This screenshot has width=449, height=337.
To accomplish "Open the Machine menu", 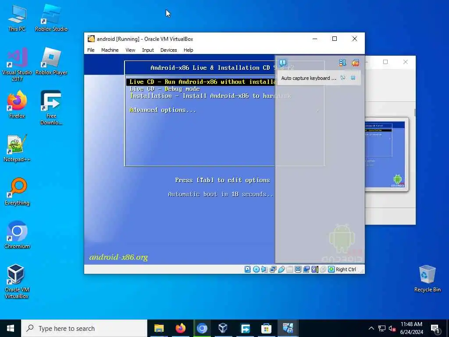I will click(x=110, y=50).
